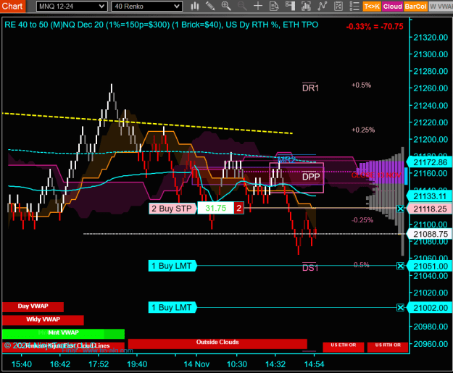Click the Wkly VWAP indicator bar
The image size is (453, 373).
[43, 320]
